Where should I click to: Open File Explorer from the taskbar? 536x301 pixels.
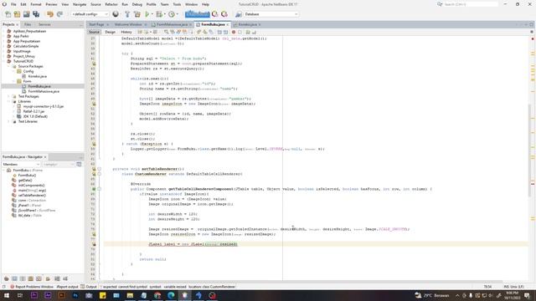(x=130, y=295)
